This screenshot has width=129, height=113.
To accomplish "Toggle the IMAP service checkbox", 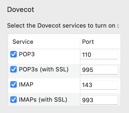I will click(13, 84).
